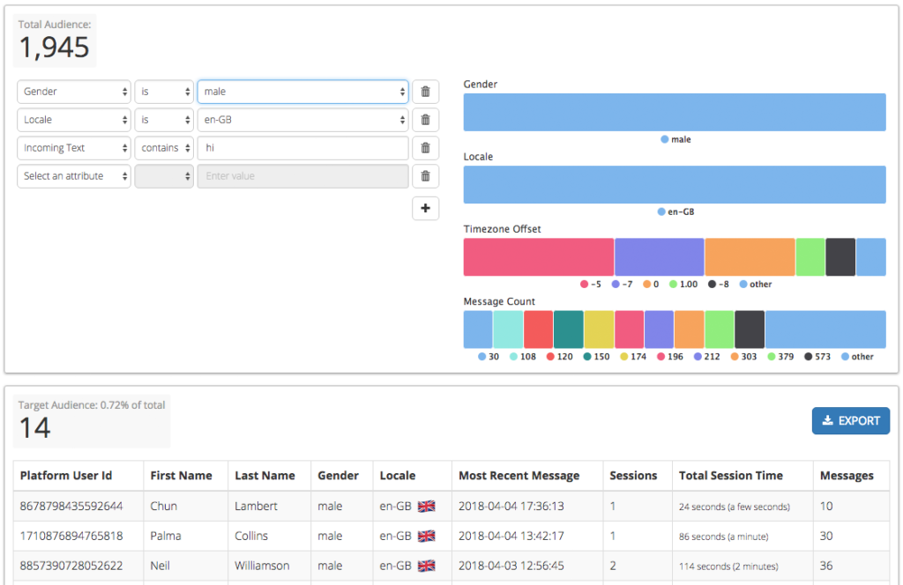Click the red 120 Message Count segment

pos(538,330)
